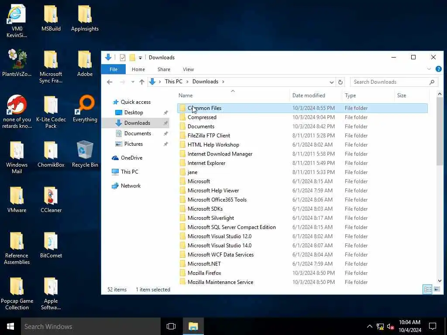Screen dimensions: 447x335
Task: Open the Share ribbon tab
Action: pos(164,69)
